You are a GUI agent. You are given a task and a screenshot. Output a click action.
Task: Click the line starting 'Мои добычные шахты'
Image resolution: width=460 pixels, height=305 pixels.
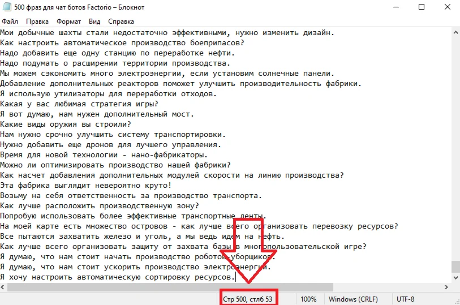coord(167,33)
